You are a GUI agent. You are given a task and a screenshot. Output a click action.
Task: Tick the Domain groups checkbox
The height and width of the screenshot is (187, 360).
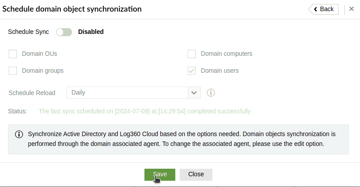point(13,71)
